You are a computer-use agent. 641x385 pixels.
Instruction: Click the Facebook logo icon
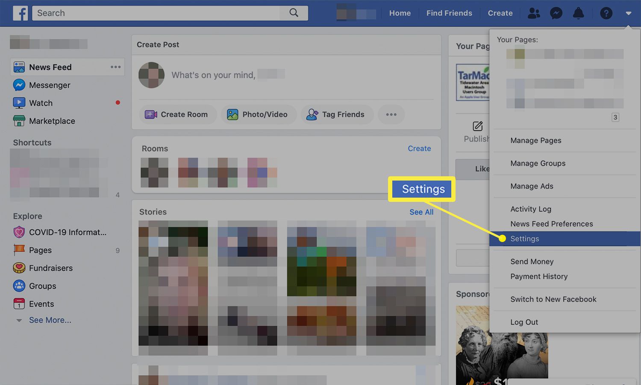click(x=20, y=13)
